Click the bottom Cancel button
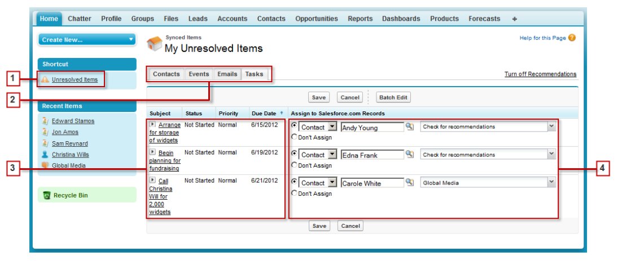Image resolution: width=622 pixels, height=261 pixels. [351, 226]
